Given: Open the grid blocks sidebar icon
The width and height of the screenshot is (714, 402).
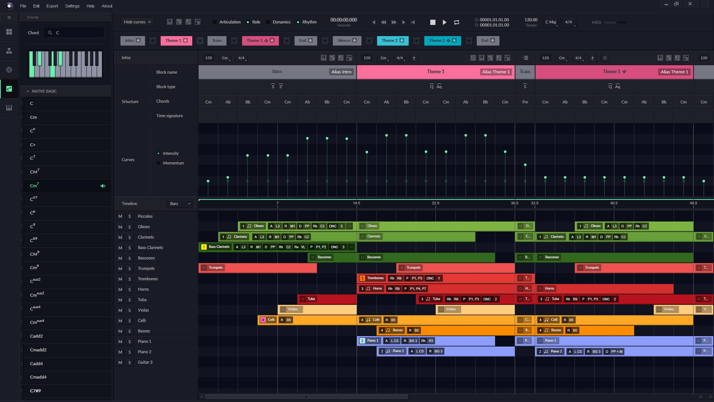Looking at the screenshot, I should [x=9, y=32].
